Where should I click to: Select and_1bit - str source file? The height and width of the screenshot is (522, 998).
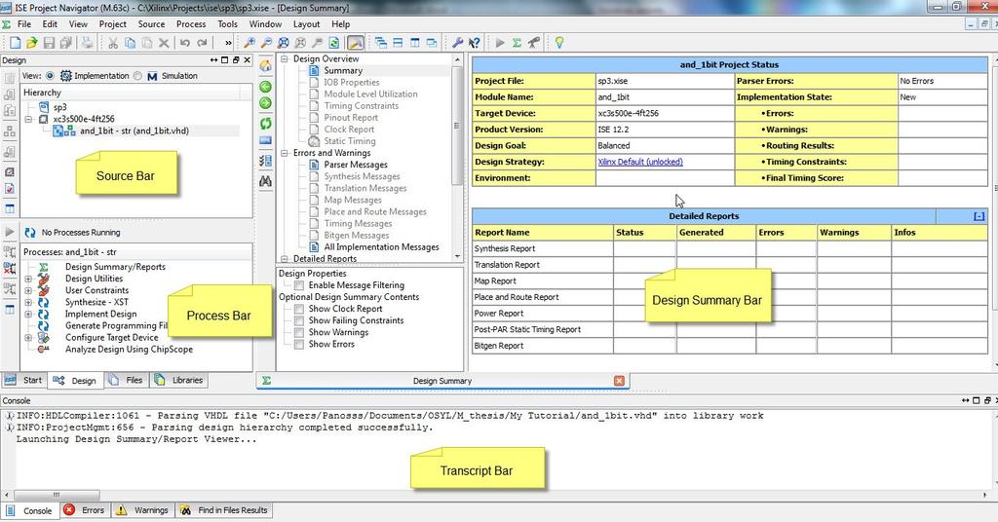(134, 130)
